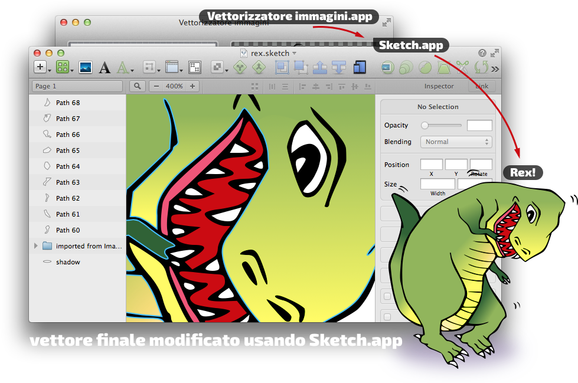Expand the 'imported from Ima...' folder

pyautogui.click(x=35, y=246)
